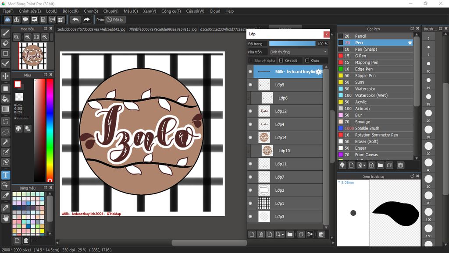Viewport: 449px width, 253px height.
Task: Click the navigator thumbnail preview
Action: (32, 56)
